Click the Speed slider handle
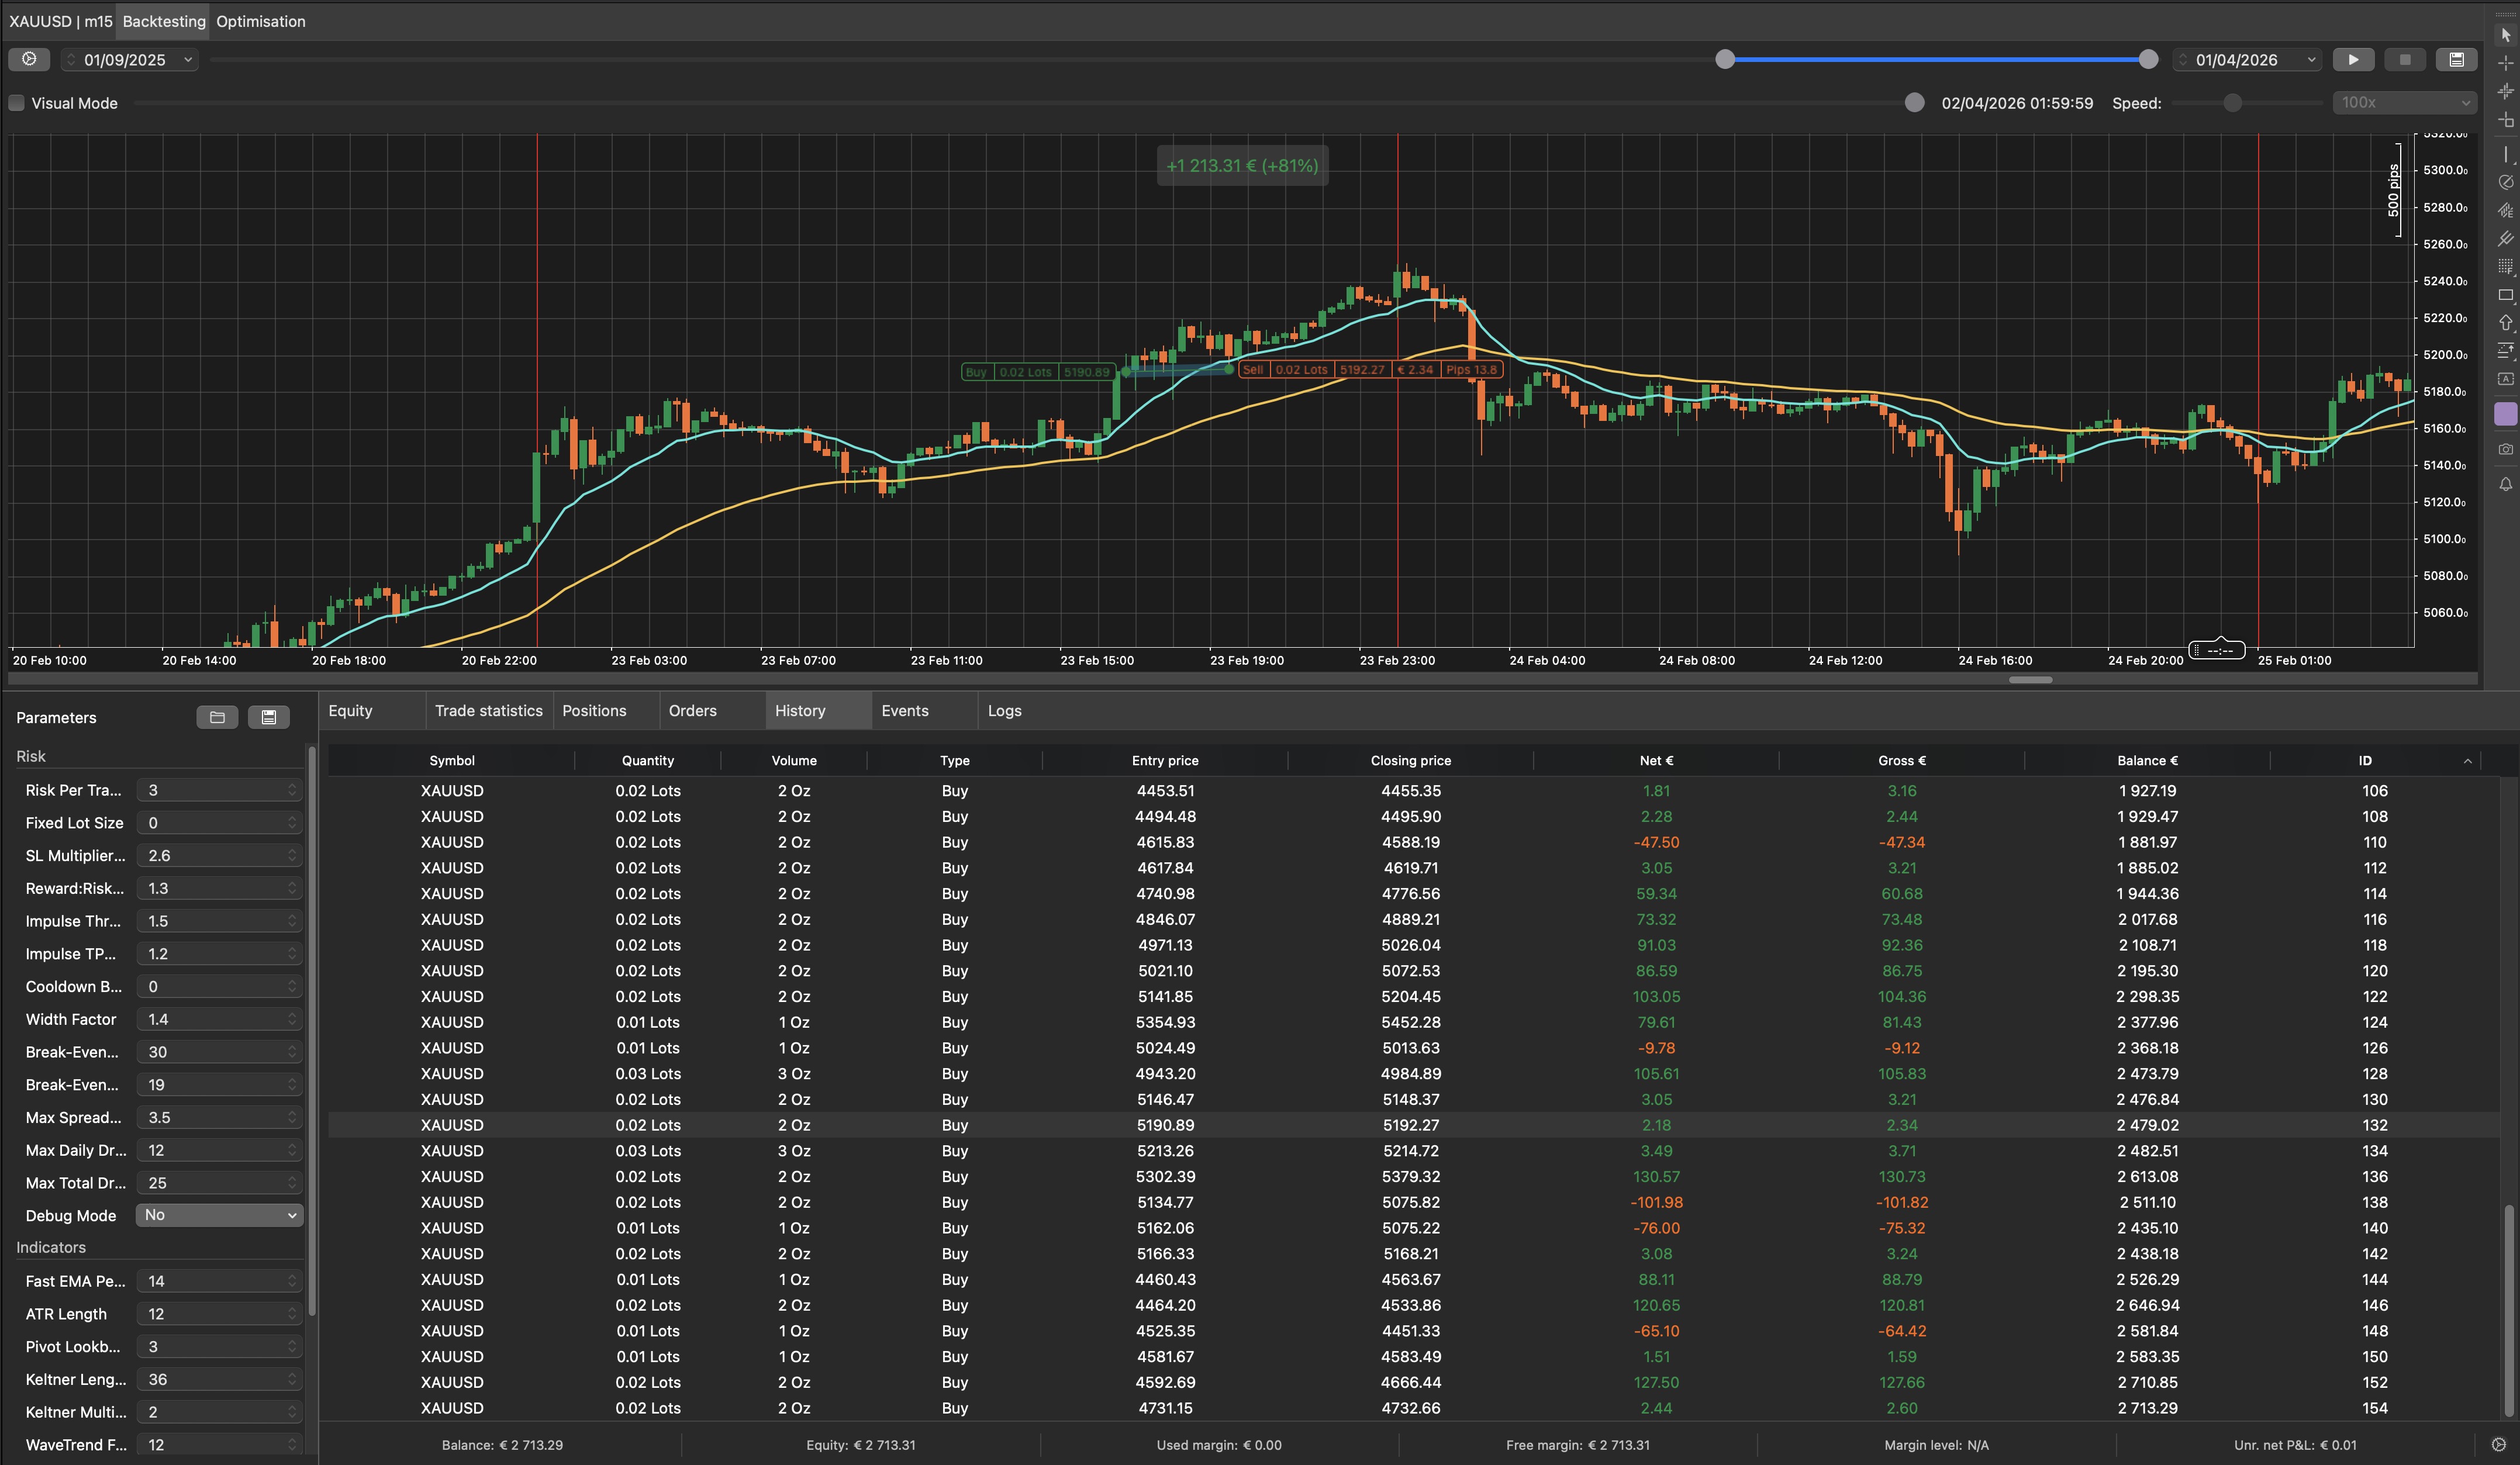The height and width of the screenshot is (1465, 2520). [x=2232, y=103]
